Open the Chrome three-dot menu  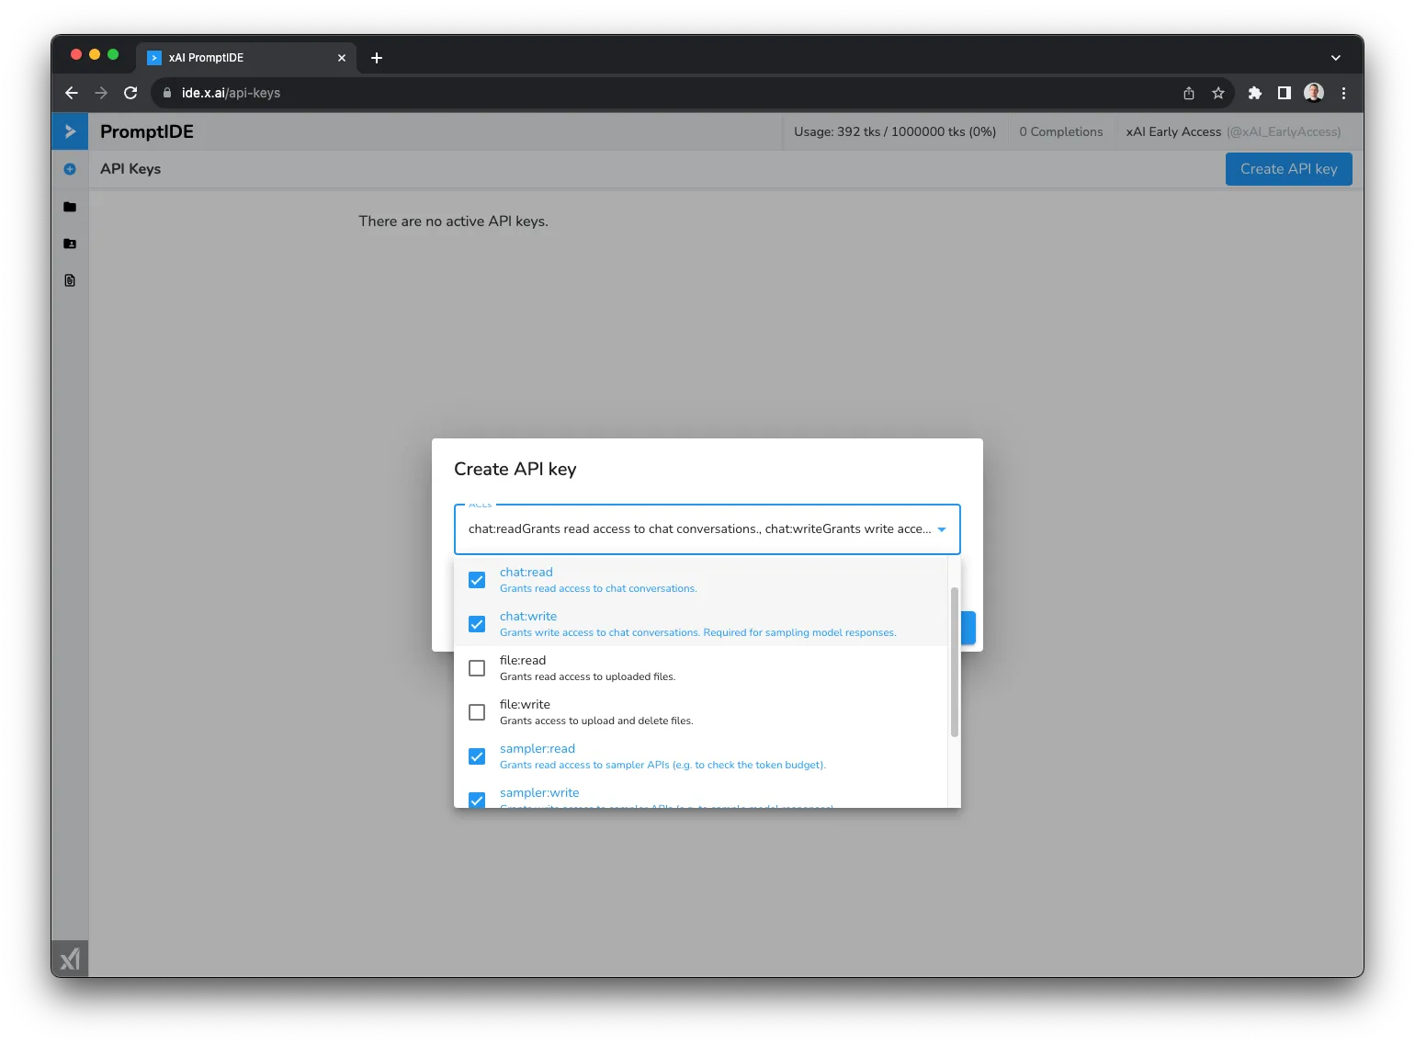pyautogui.click(x=1343, y=93)
